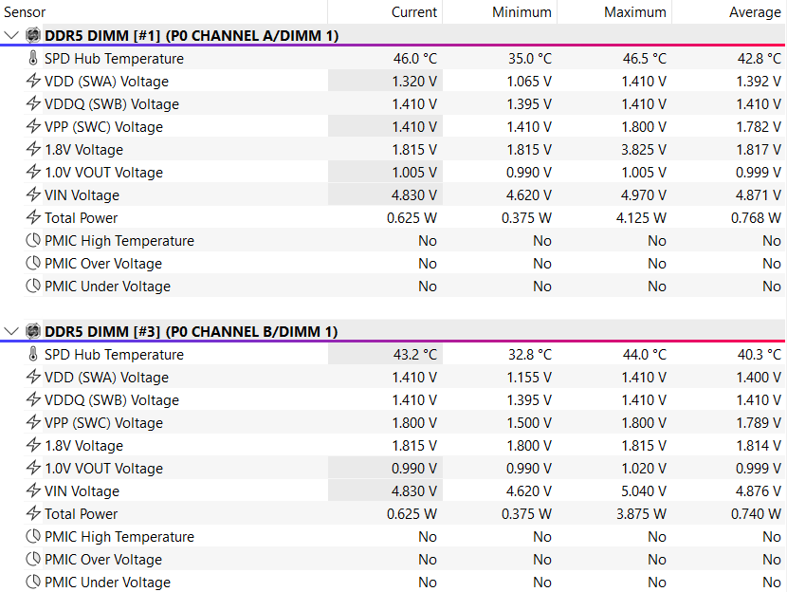Click bolt icon of DIMM #3 VDDQ (SWB) Voltage

(x=33, y=399)
